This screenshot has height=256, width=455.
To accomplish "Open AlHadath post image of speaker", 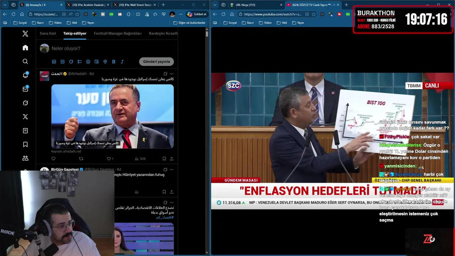I will [112, 116].
